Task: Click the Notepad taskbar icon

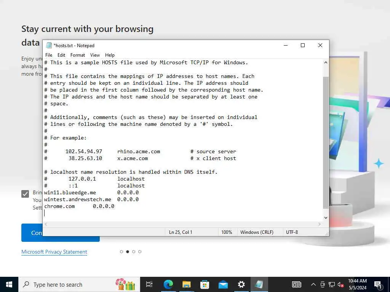Action: pyautogui.click(x=259, y=284)
